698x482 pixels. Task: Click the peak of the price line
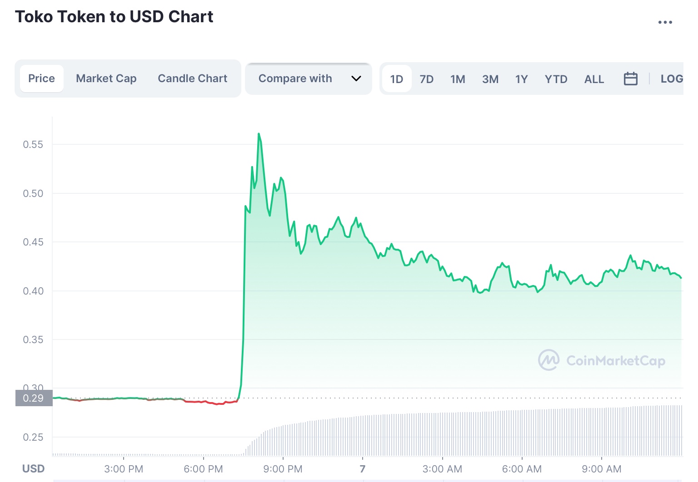[x=259, y=134]
